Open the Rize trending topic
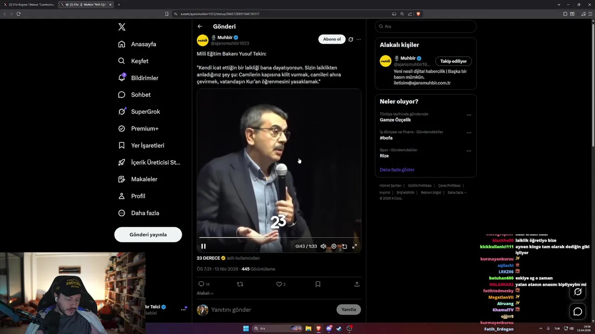Image resolution: width=595 pixels, height=334 pixels. pyautogui.click(x=384, y=156)
